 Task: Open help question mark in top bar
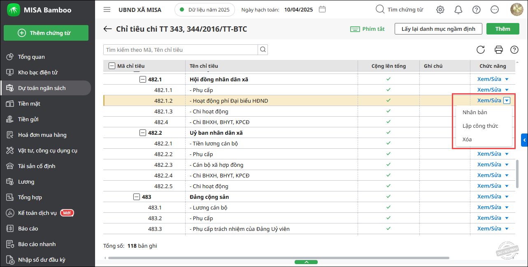(477, 9)
